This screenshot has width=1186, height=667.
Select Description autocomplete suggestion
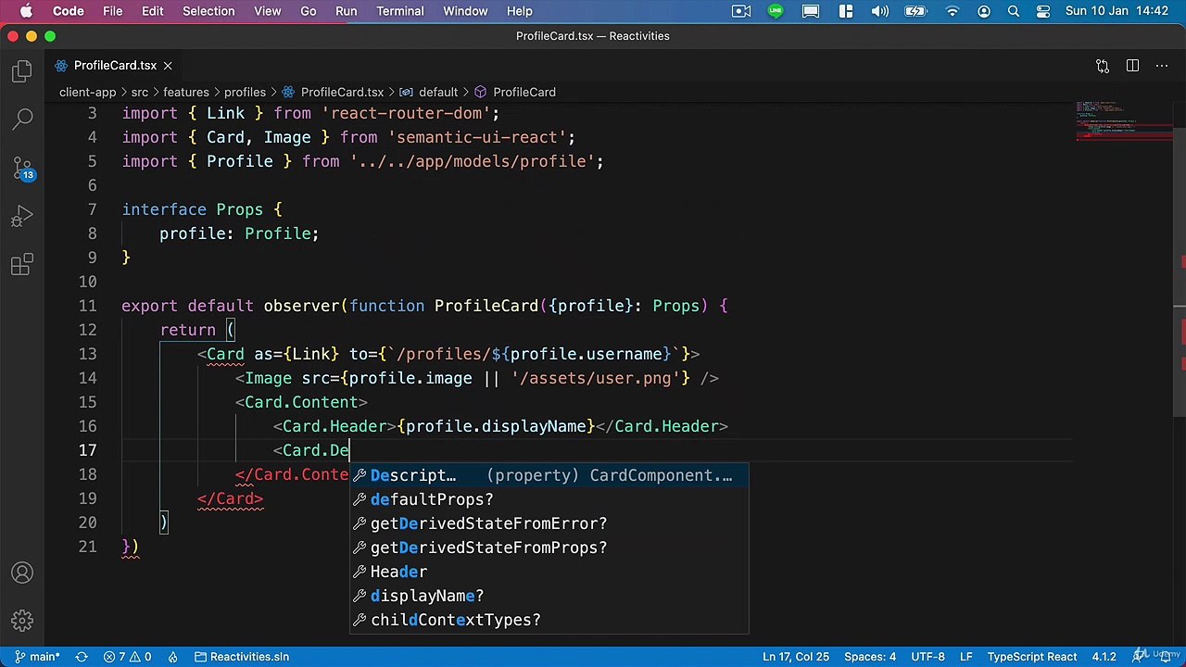tap(549, 475)
